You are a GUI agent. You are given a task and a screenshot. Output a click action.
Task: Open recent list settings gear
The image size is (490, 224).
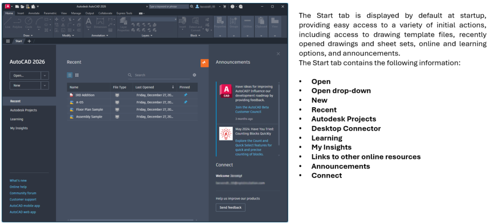[194, 75]
